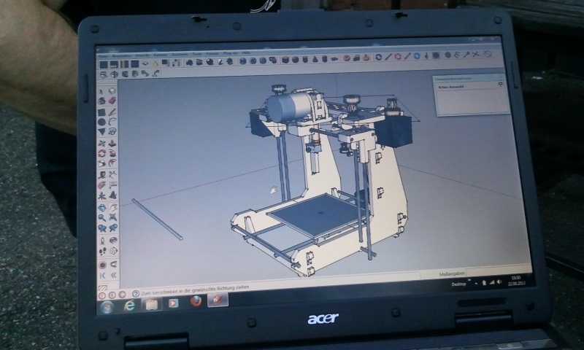
Task: Click the Maßangaben measurements field
Action: pos(497,271)
